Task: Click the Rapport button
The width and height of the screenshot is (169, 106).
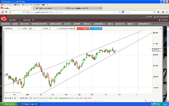Action: pos(12,20)
